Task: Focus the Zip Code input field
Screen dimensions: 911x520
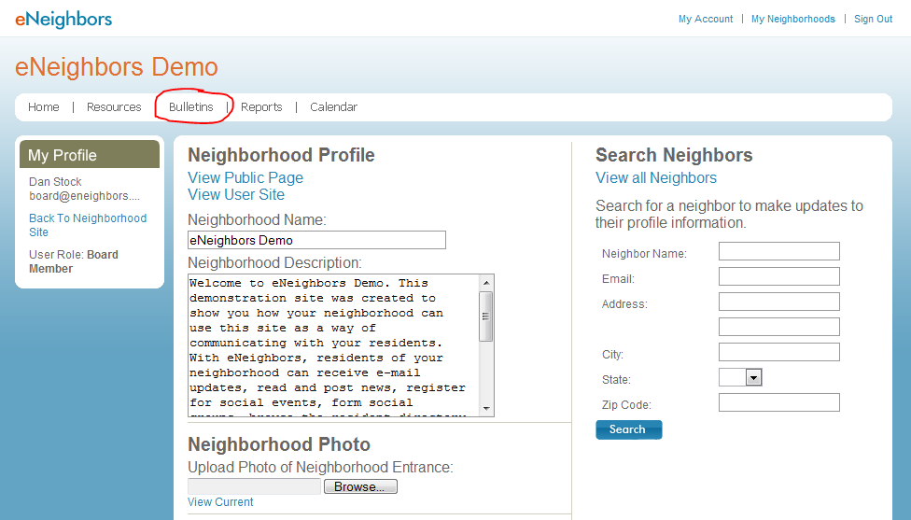Action: click(x=778, y=402)
